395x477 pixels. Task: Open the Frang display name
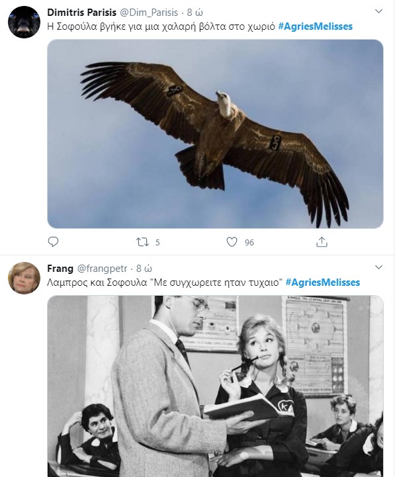click(60, 269)
